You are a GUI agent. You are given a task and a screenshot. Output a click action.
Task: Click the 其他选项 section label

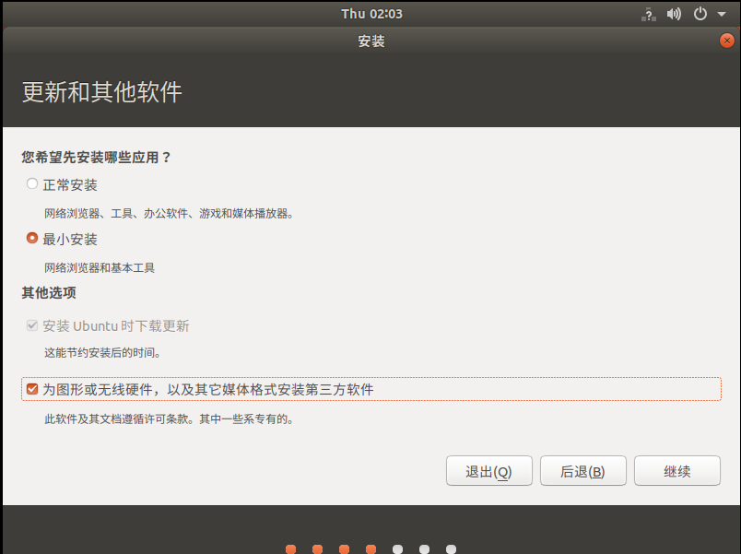point(49,292)
